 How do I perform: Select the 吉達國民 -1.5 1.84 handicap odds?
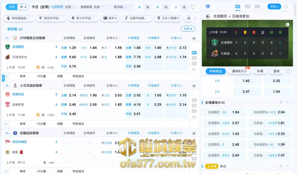point(225,112)
